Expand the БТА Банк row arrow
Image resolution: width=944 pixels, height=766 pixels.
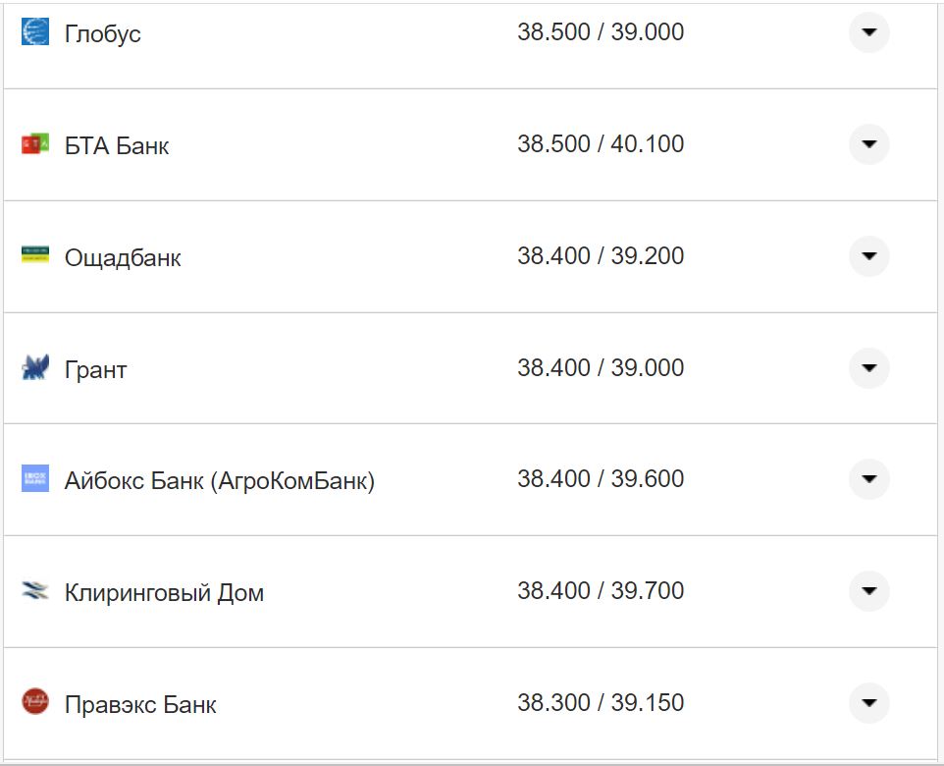868,144
